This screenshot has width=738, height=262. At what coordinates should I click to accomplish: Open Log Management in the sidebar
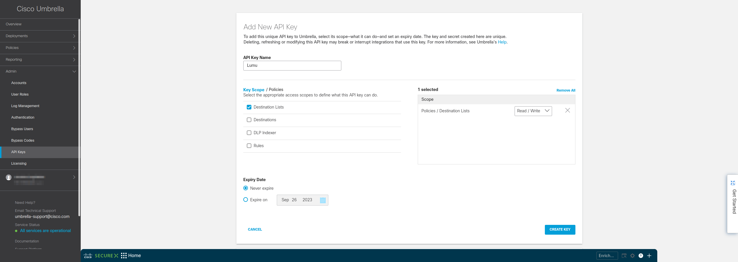click(x=25, y=106)
